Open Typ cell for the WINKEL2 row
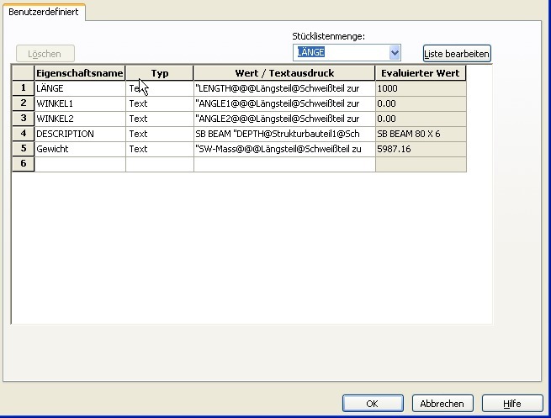 (160, 119)
